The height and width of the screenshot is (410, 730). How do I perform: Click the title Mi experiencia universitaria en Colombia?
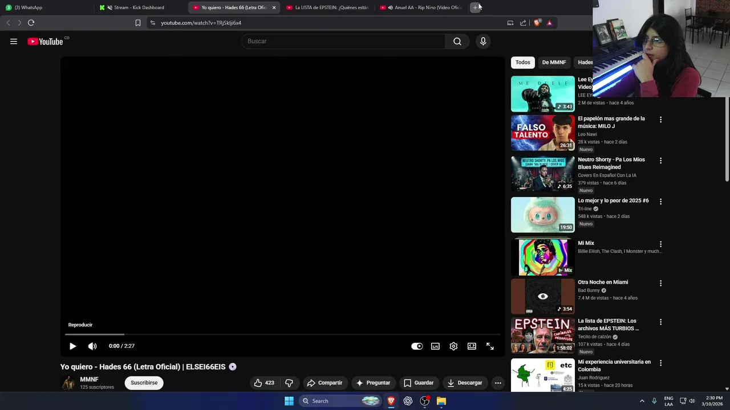(614, 366)
